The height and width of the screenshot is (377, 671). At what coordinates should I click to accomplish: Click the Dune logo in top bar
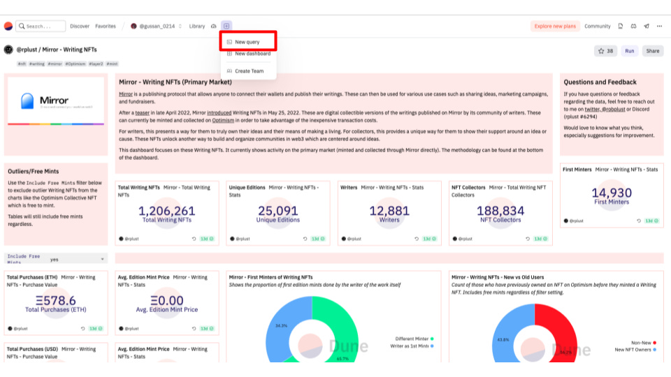[8, 26]
